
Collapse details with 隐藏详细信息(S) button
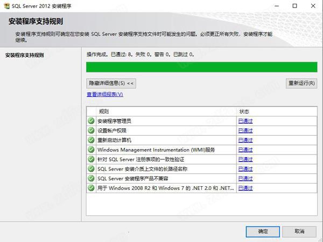(111, 83)
